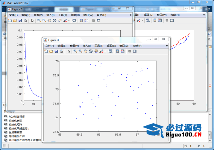214x150 pixels.
Task: Toggle Pan hand tool in Figure 1 toolbar
Action: (x=49, y=20)
